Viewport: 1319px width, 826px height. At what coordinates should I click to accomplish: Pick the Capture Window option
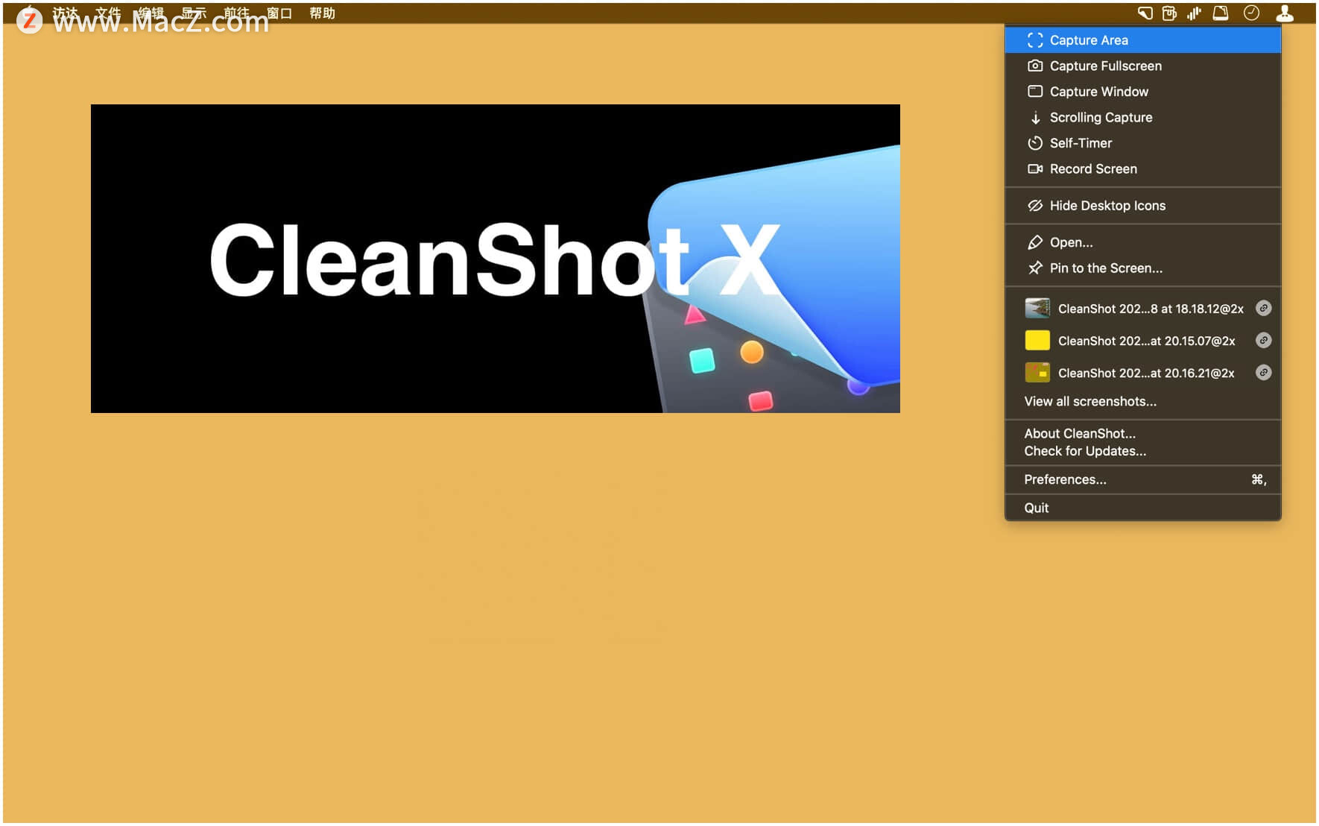(1142, 92)
